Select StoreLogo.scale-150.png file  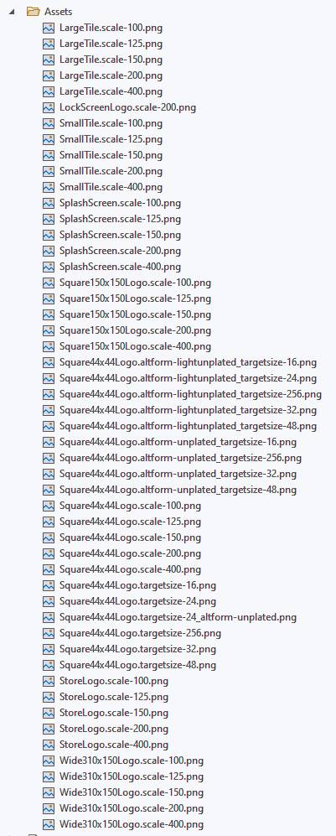(113, 713)
